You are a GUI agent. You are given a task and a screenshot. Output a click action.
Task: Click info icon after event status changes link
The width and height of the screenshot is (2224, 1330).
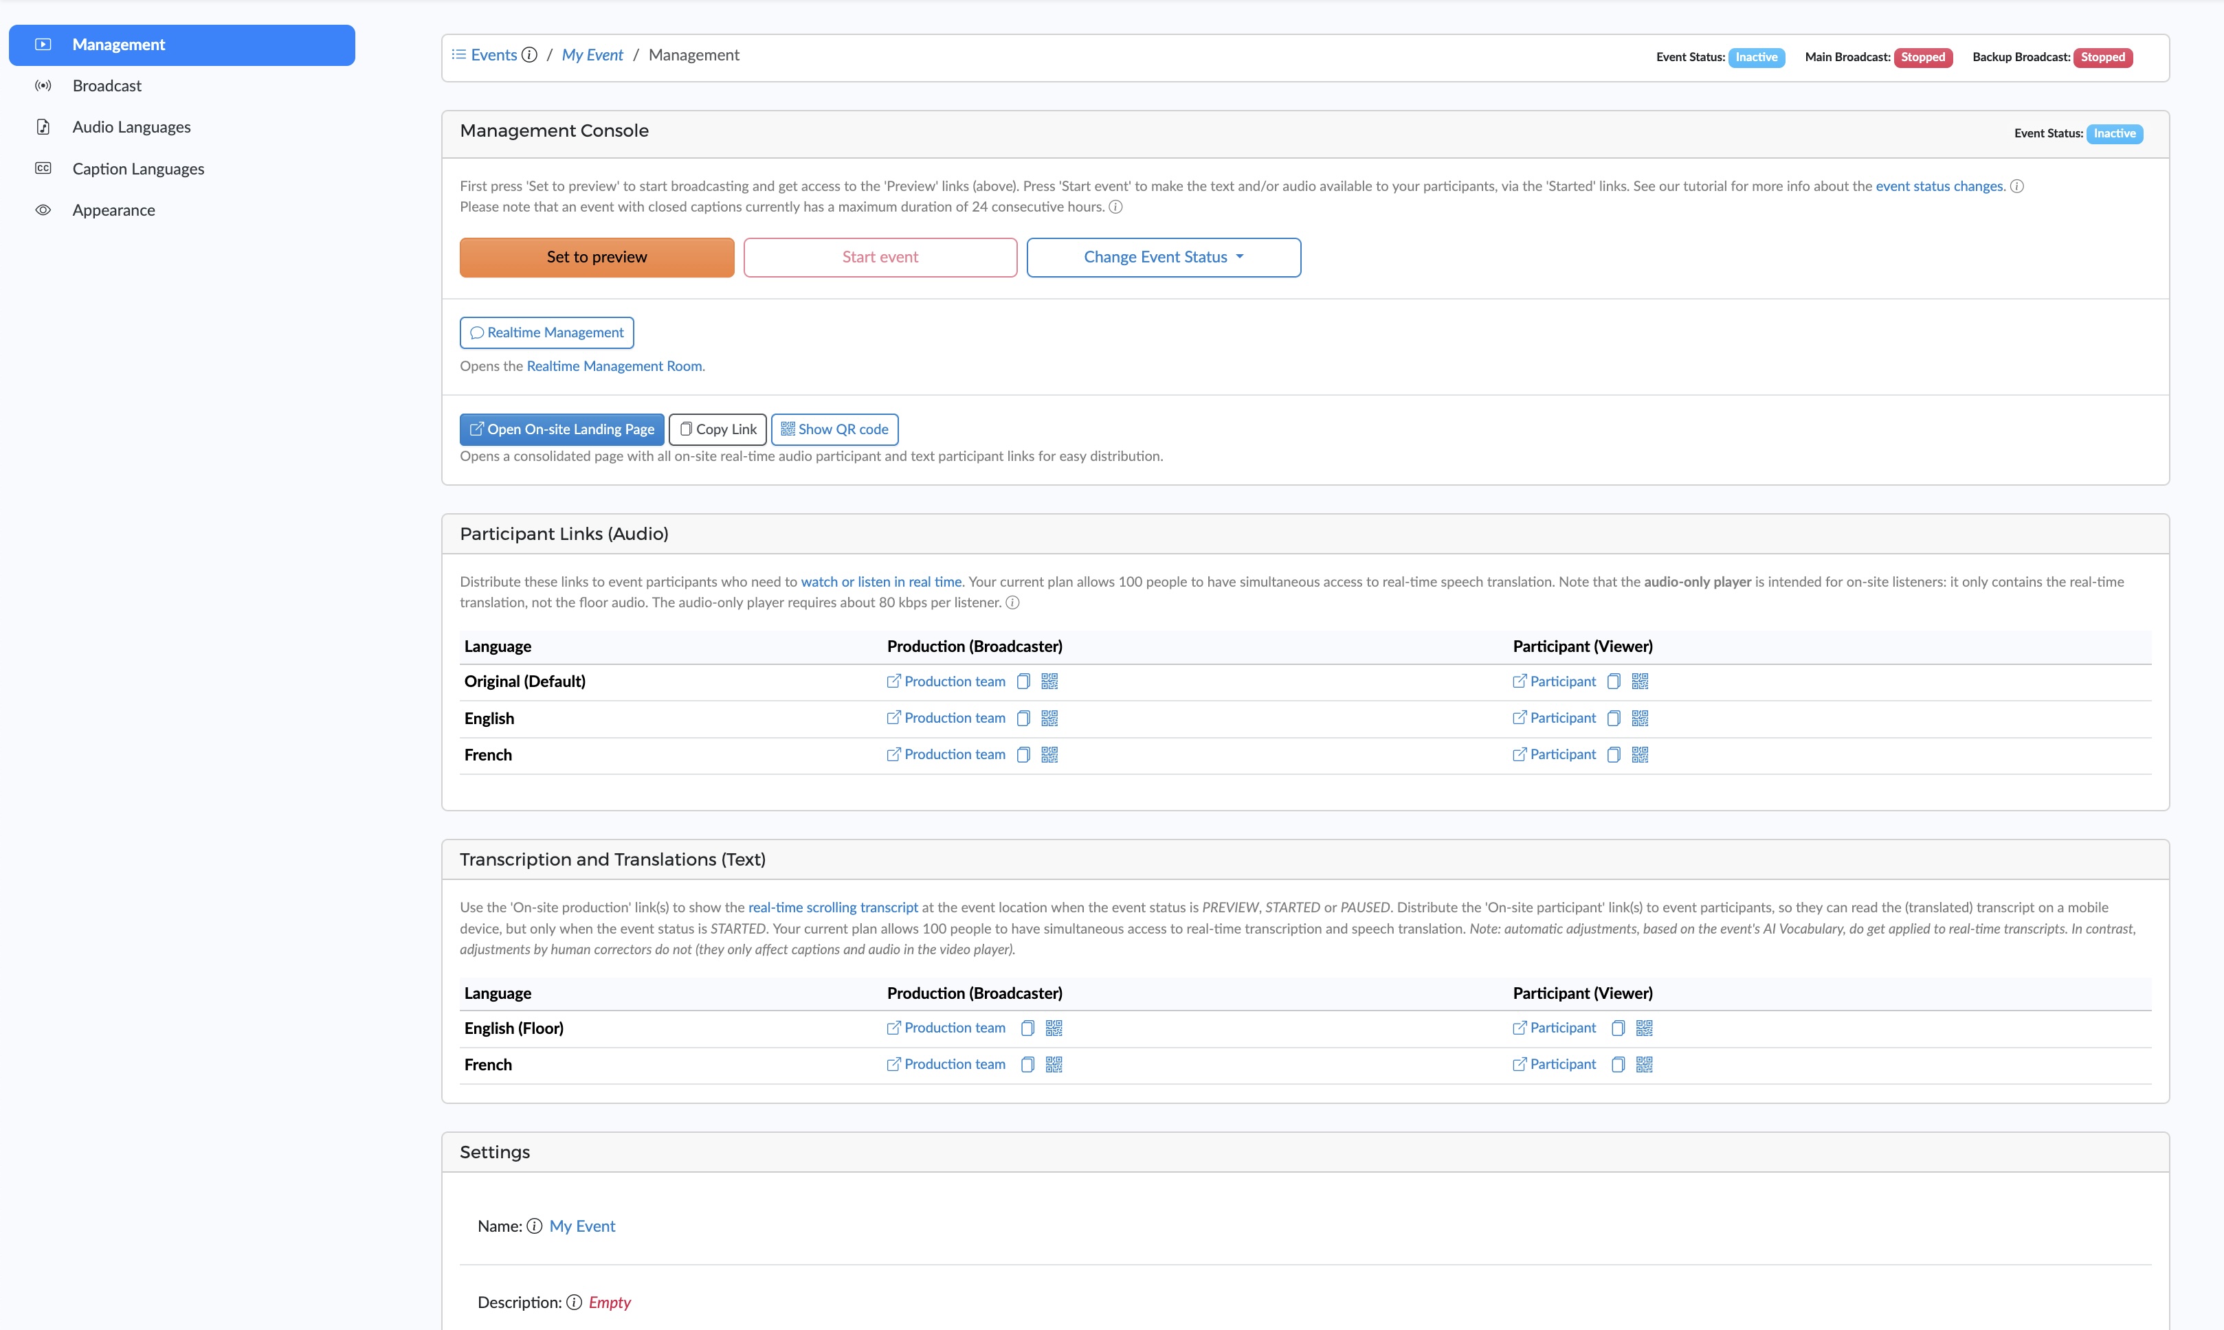click(2017, 186)
